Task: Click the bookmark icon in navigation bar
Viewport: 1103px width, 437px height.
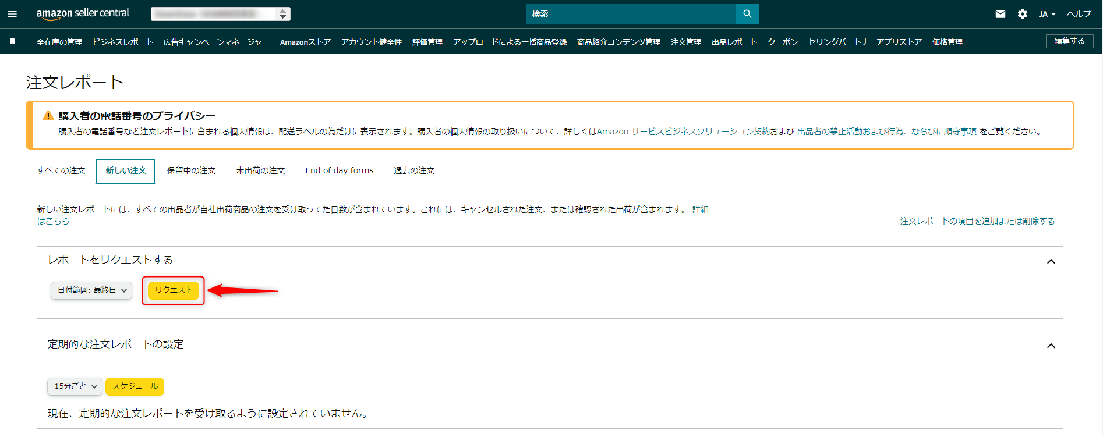Action: [x=12, y=41]
